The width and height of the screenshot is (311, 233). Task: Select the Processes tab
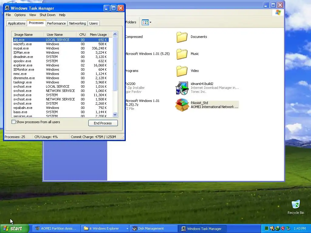(x=36, y=23)
